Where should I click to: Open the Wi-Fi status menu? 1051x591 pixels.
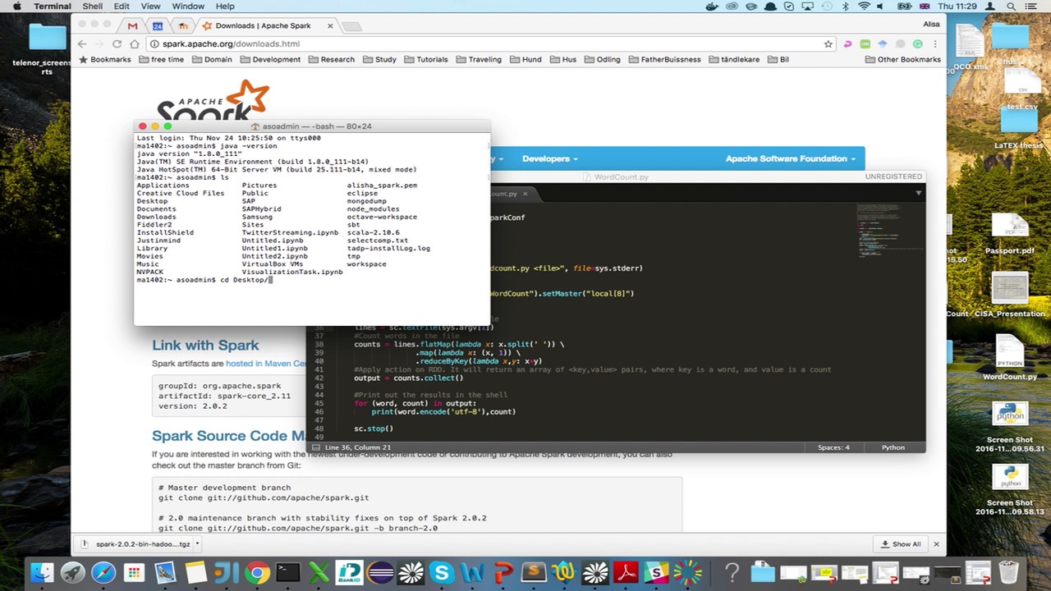864,7
